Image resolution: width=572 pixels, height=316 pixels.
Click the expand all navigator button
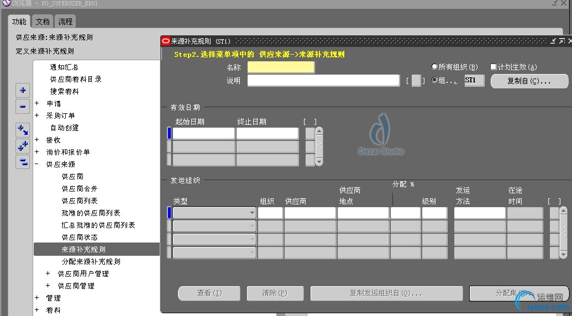pyautogui.click(x=23, y=146)
